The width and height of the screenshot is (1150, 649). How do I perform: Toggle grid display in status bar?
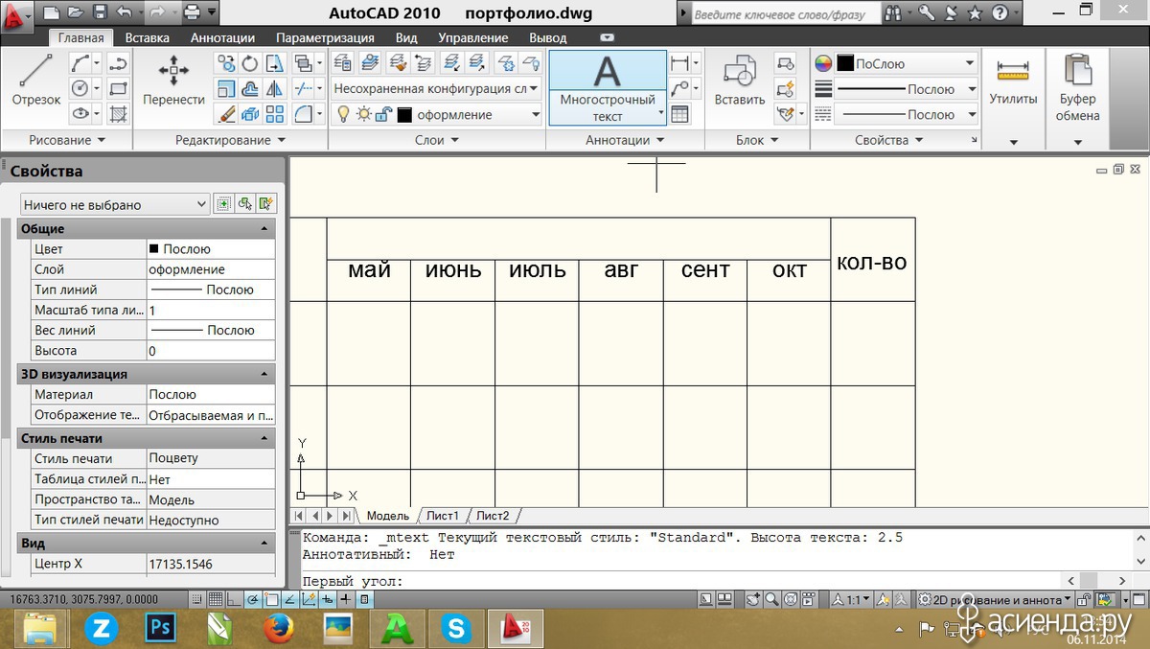click(217, 600)
